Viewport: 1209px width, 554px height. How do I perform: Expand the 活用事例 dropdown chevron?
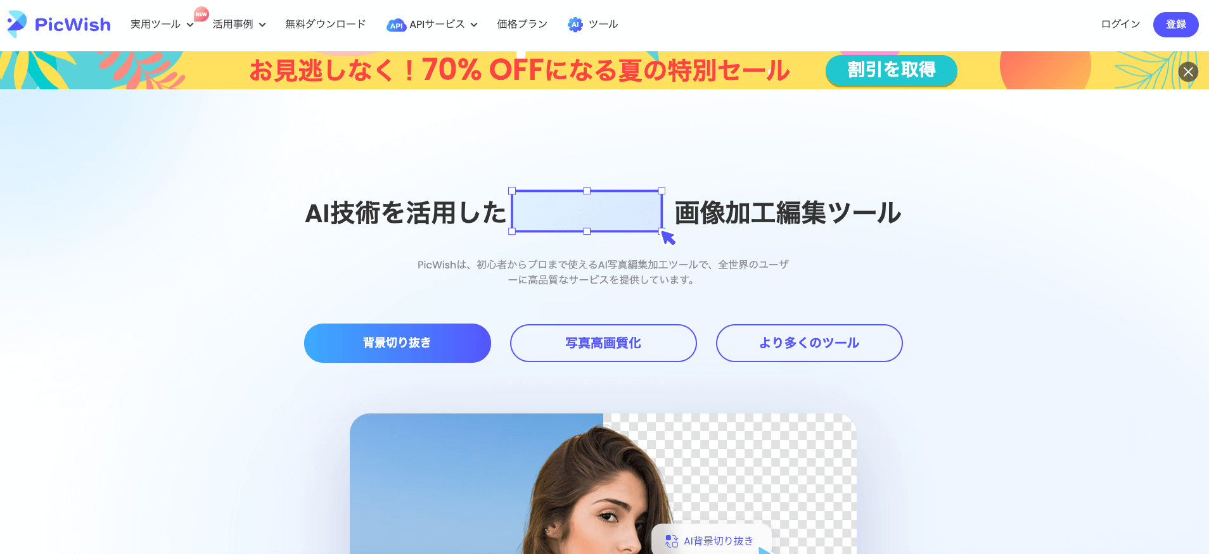pos(262,25)
